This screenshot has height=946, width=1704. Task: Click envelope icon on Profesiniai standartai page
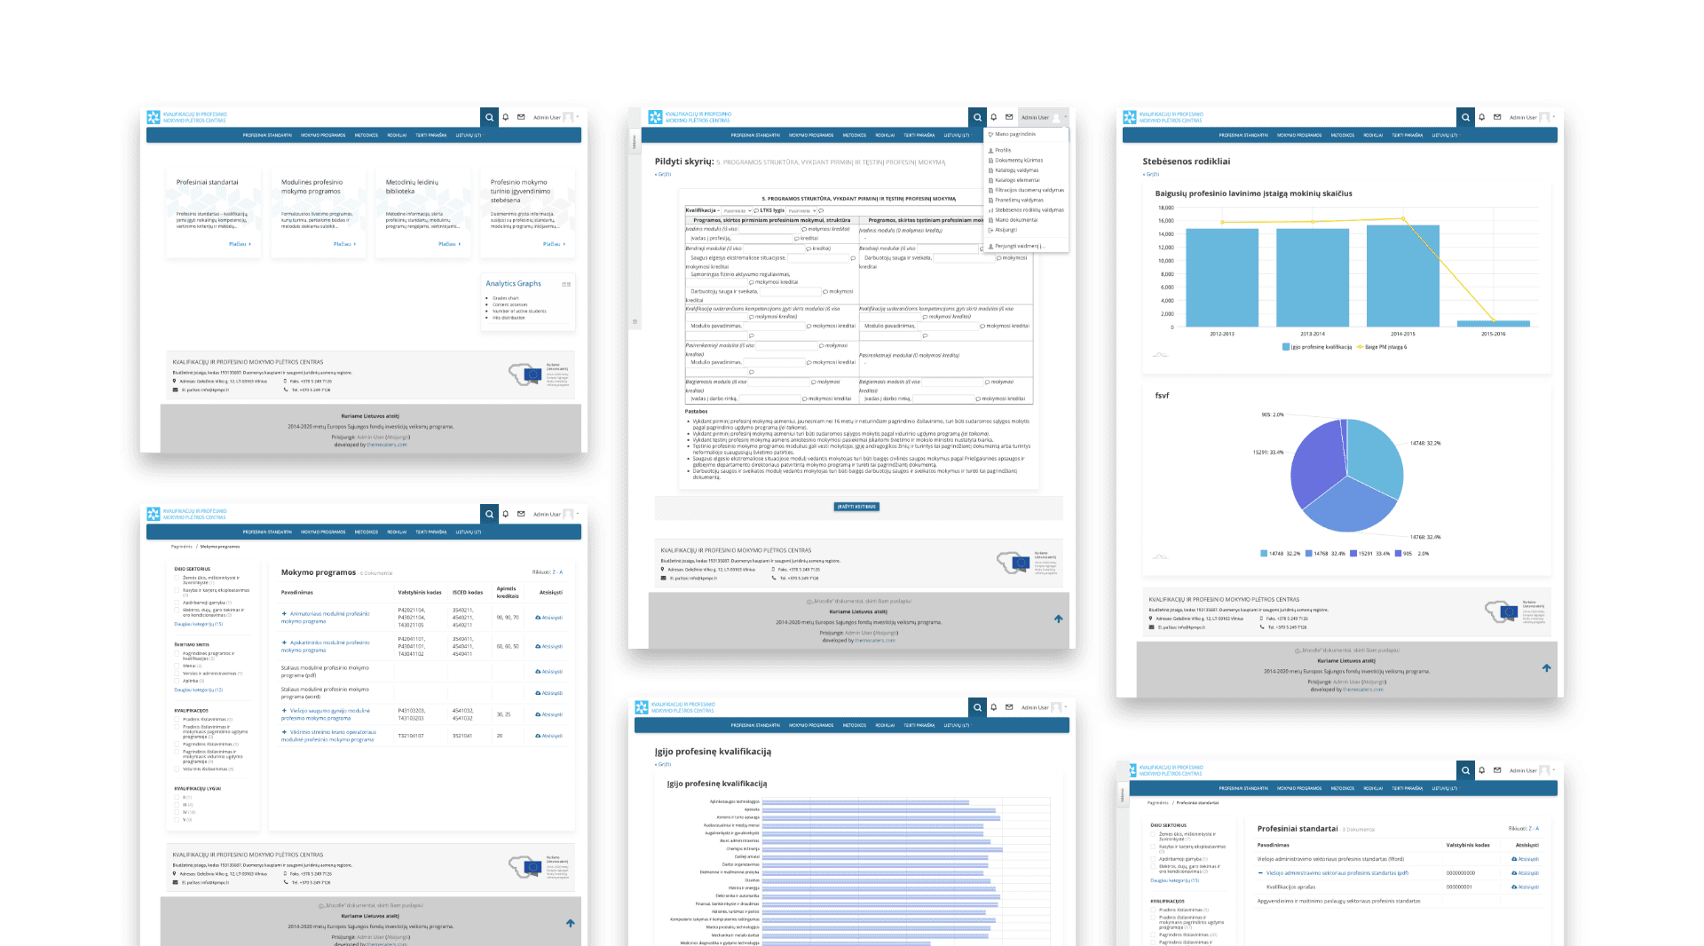click(x=1497, y=770)
